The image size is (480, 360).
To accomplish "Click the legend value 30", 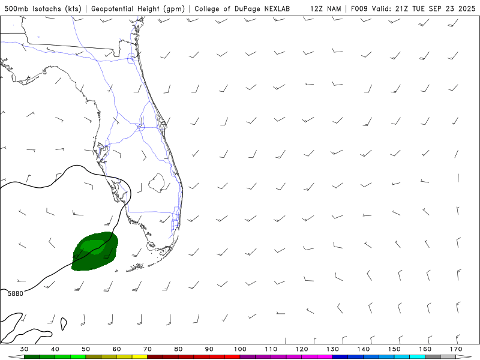I will [x=24, y=349].
